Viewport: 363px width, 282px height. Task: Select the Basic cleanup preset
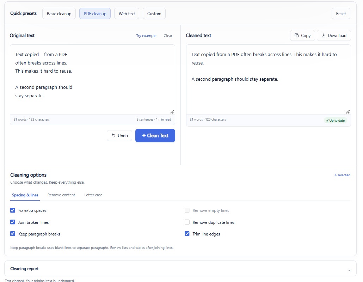click(x=59, y=14)
